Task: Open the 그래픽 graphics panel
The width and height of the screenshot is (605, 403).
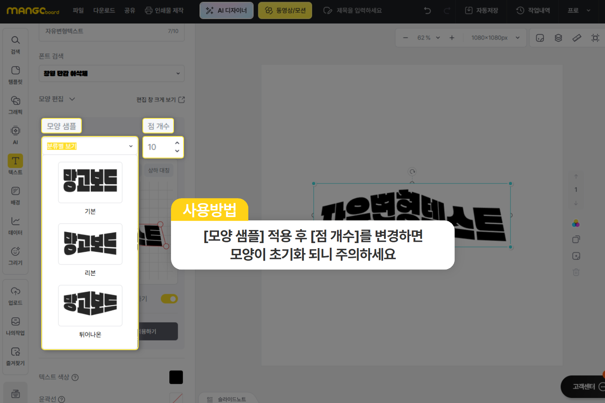Action: coord(16,105)
